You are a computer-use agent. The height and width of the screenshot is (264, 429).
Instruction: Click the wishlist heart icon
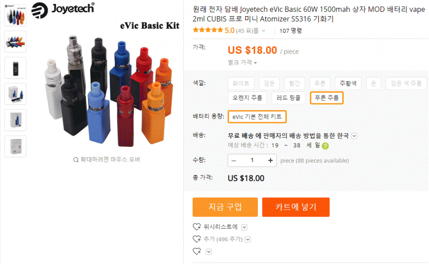pos(197,227)
